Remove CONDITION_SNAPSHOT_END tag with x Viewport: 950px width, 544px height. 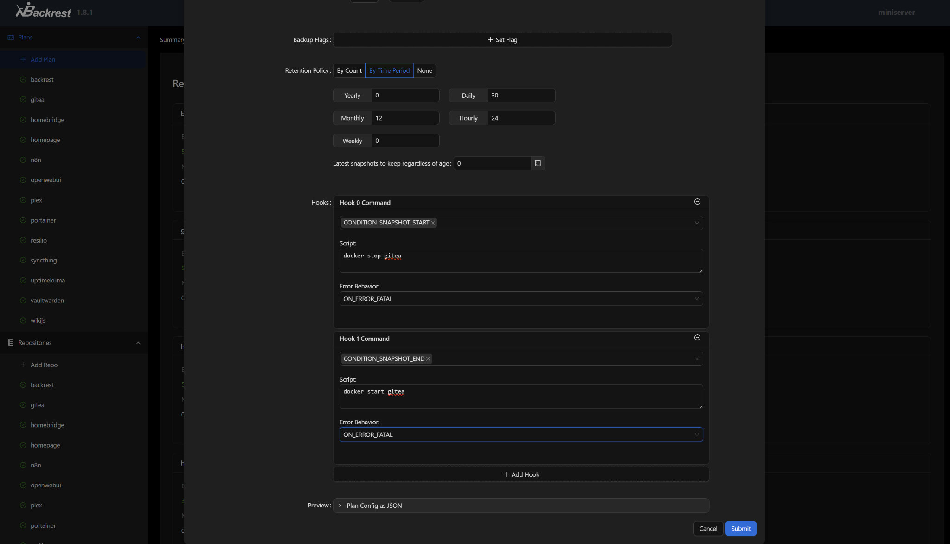point(428,358)
